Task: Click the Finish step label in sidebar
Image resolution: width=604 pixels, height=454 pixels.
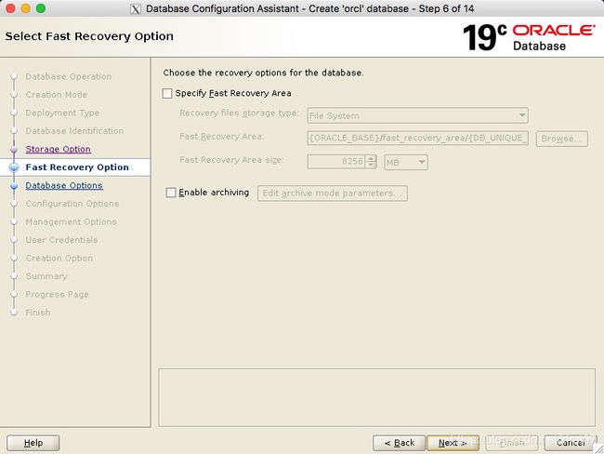Action: click(x=38, y=313)
